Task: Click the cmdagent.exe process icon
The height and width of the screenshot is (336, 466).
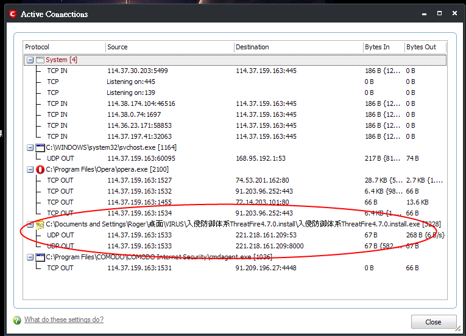Action: point(40,257)
